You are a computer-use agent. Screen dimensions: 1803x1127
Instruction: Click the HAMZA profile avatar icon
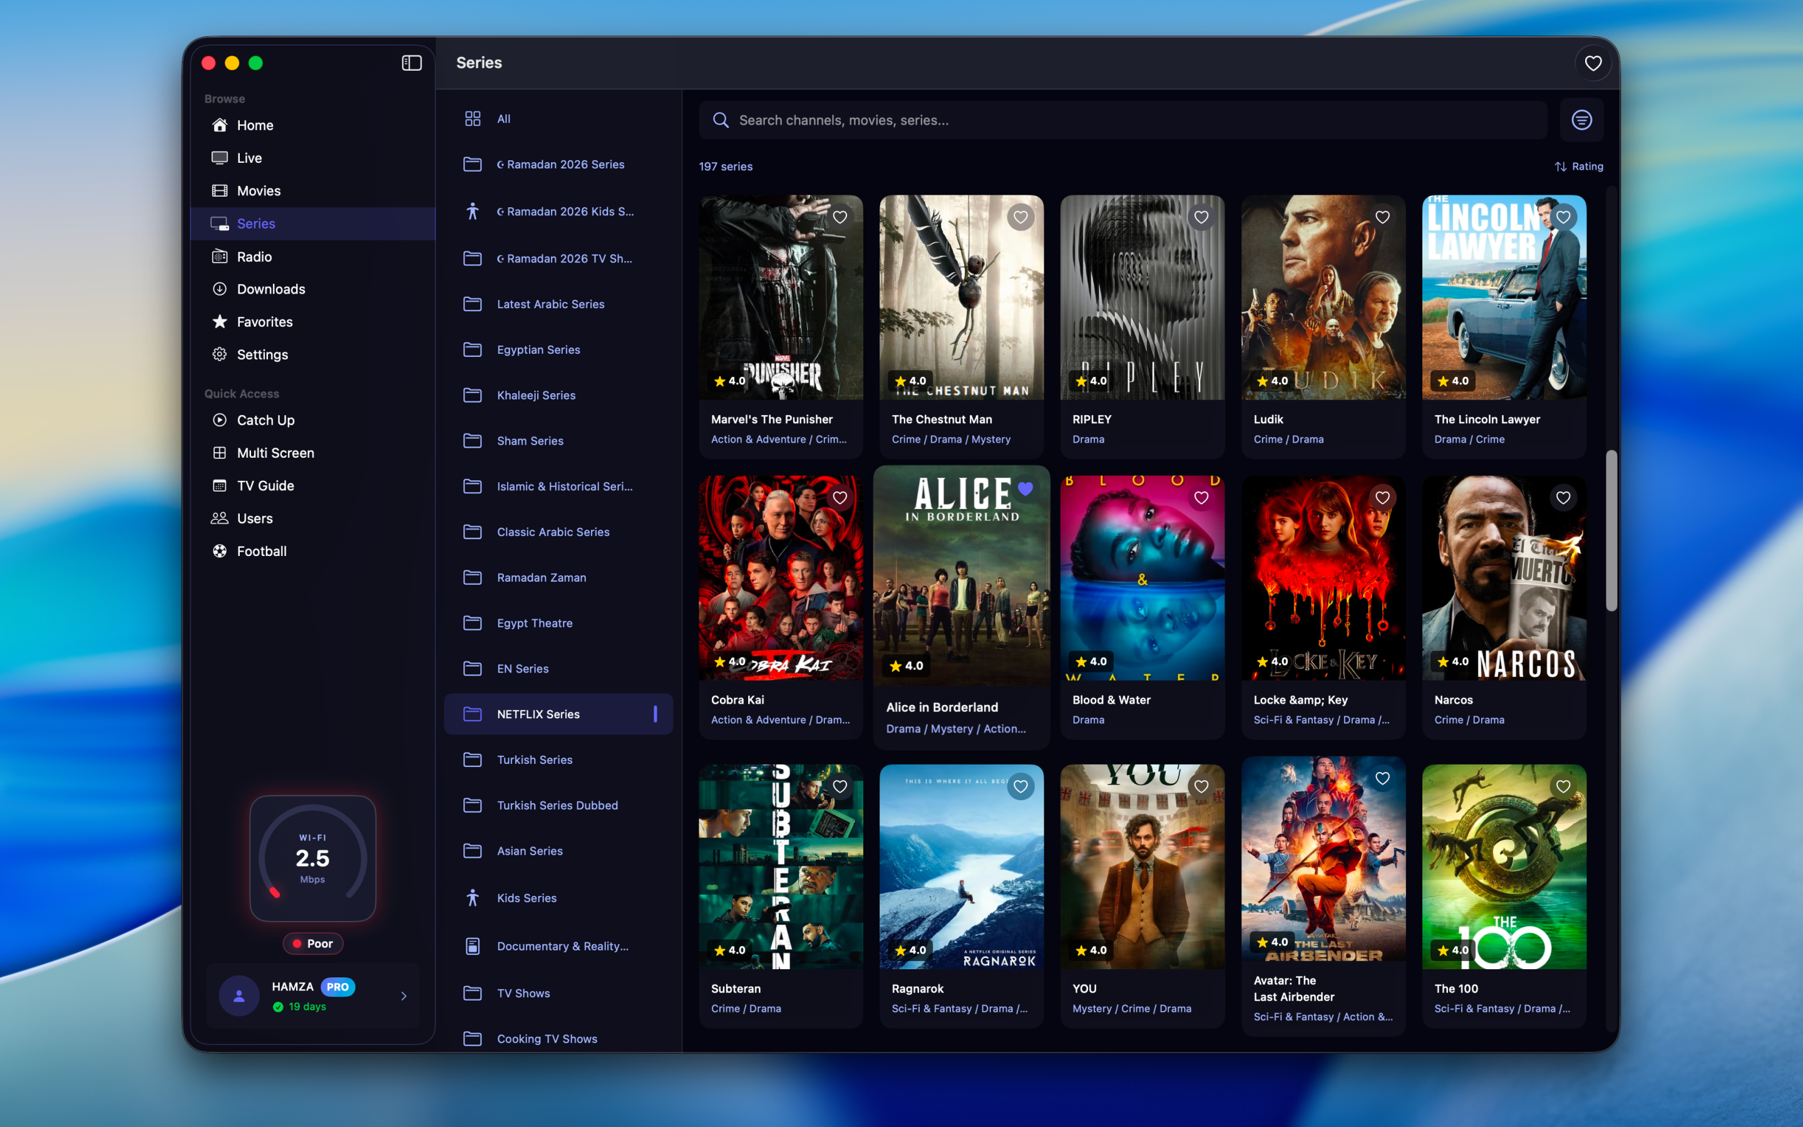pyautogui.click(x=239, y=995)
